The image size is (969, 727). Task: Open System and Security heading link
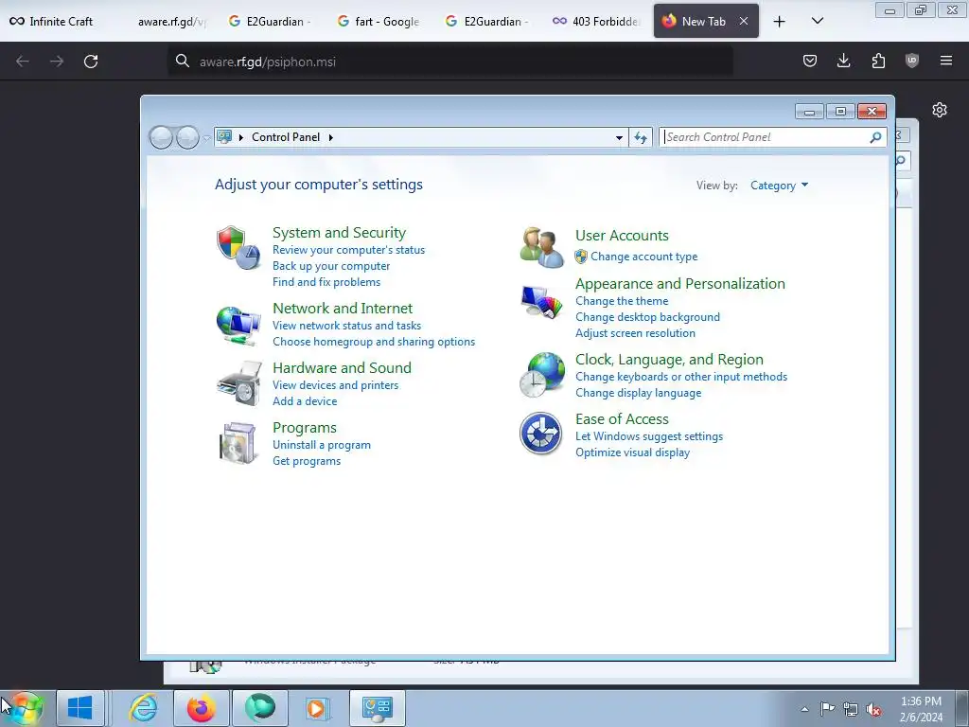340,233
